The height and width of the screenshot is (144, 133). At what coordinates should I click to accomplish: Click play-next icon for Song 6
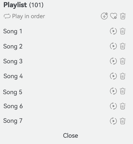coord(113,106)
